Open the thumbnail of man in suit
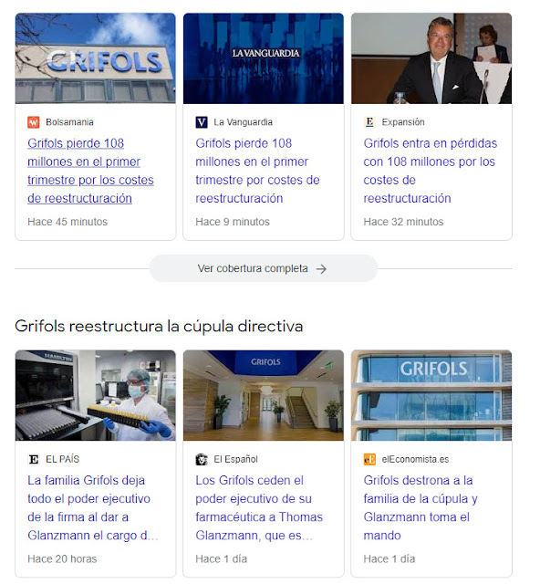This screenshot has width=540, height=584. (431, 58)
